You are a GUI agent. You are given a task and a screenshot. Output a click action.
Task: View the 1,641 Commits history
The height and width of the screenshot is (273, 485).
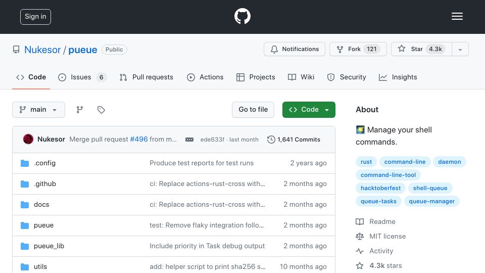point(294,140)
